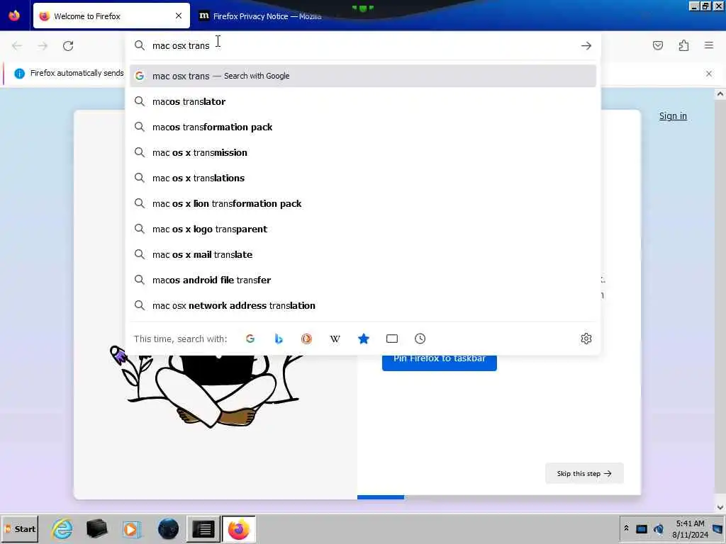
Task: Click inside the address bar text field
Action: click(364, 45)
